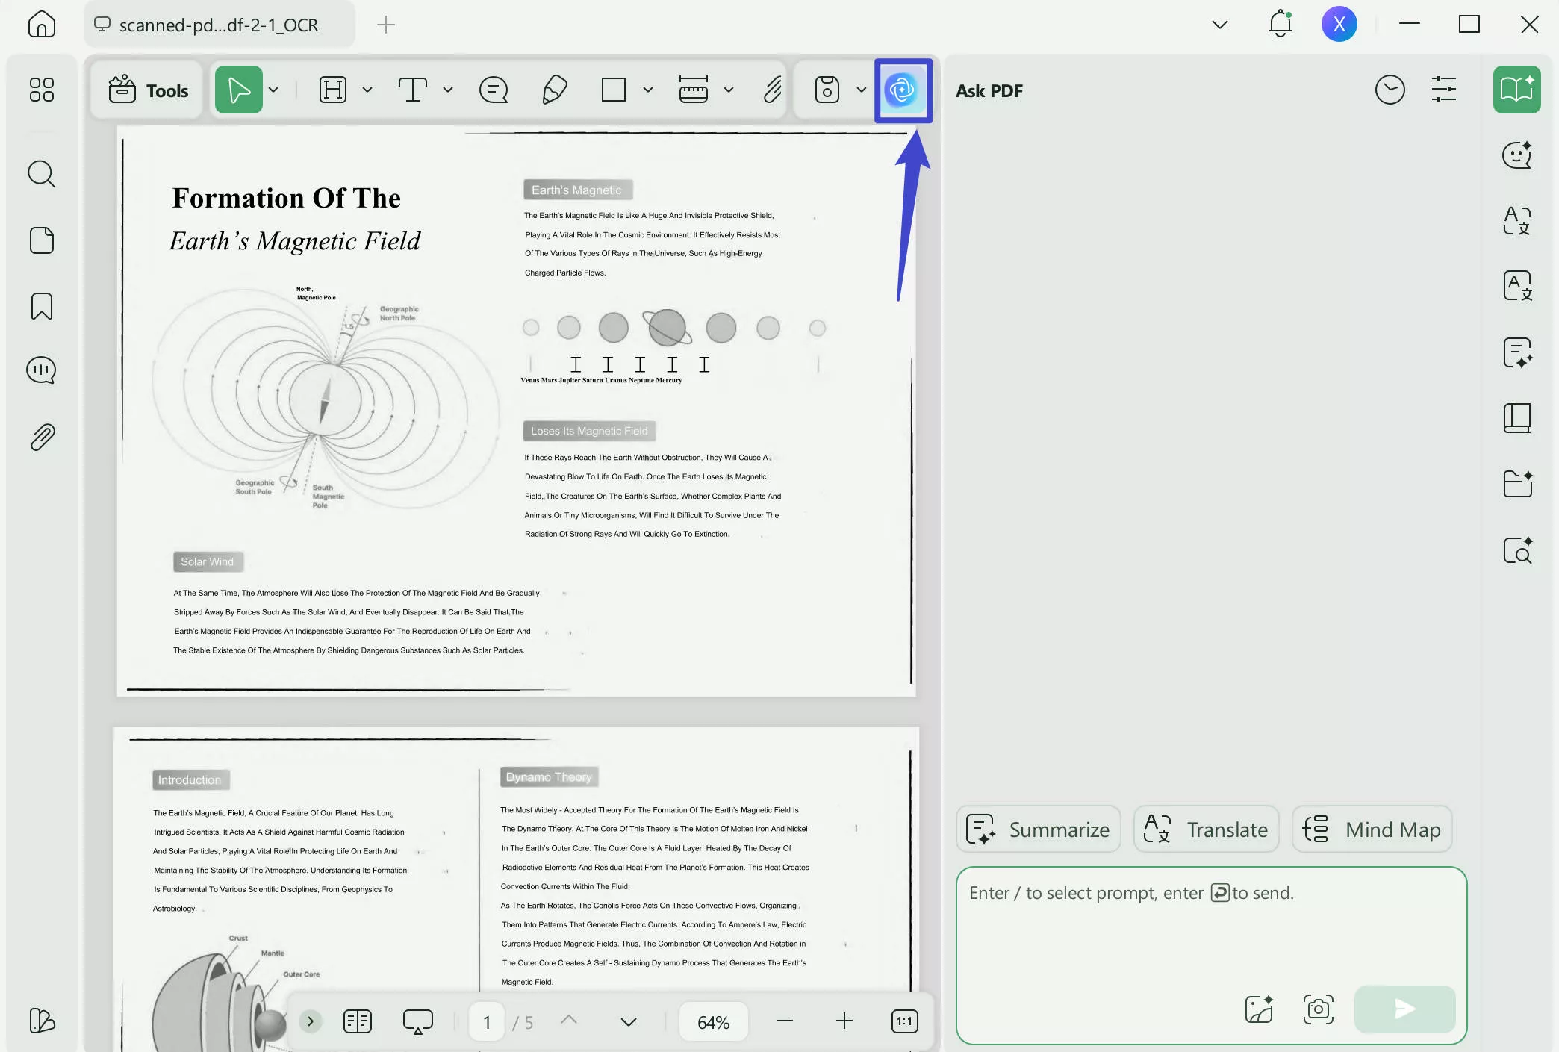Expand the rectangle shape dropdown arrow
This screenshot has width=1559, height=1052.
click(648, 90)
